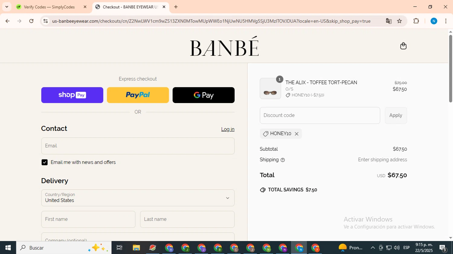Open the tab search dropdown arrow

tap(7, 7)
